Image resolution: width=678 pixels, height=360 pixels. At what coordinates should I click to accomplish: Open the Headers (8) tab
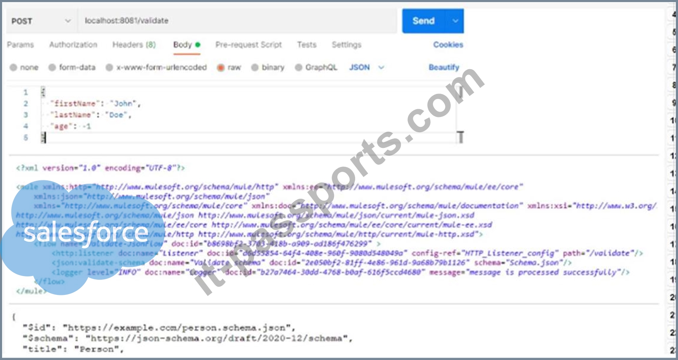tap(134, 44)
